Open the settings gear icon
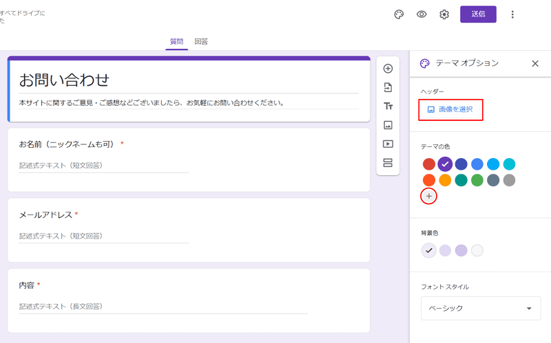Image resolution: width=551 pixels, height=343 pixels. pos(444,14)
